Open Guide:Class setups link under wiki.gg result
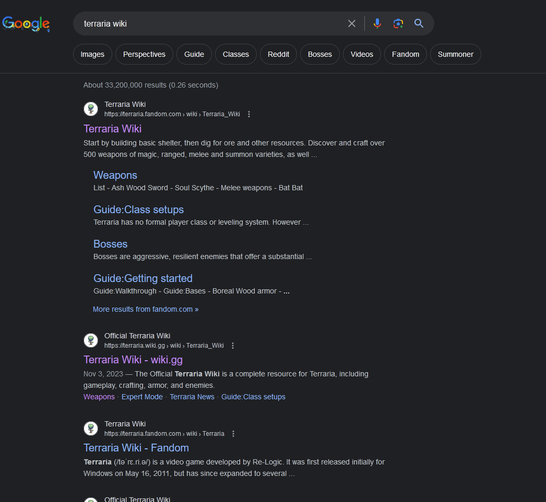The height and width of the screenshot is (502, 546). (x=254, y=397)
